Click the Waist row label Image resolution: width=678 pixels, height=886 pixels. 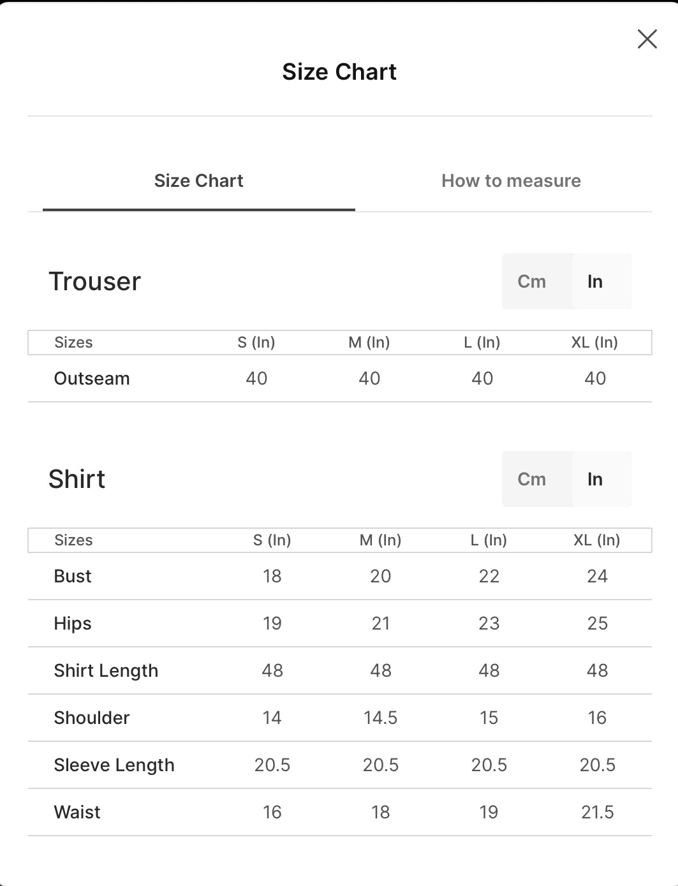coord(77,812)
